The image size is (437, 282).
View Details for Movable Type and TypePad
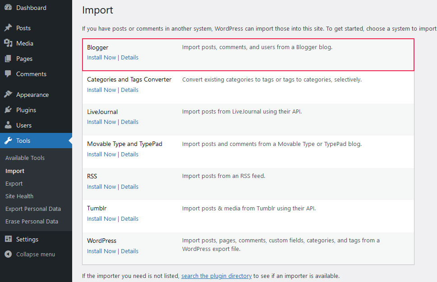[x=129, y=154]
